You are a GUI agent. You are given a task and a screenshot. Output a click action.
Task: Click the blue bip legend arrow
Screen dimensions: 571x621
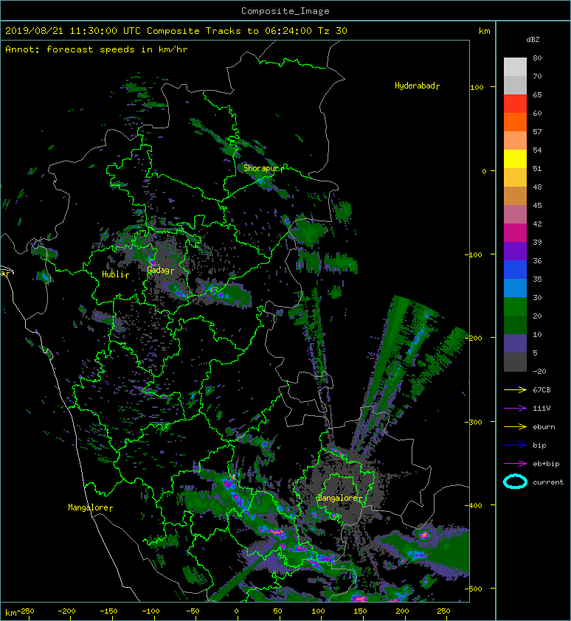[x=515, y=445]
